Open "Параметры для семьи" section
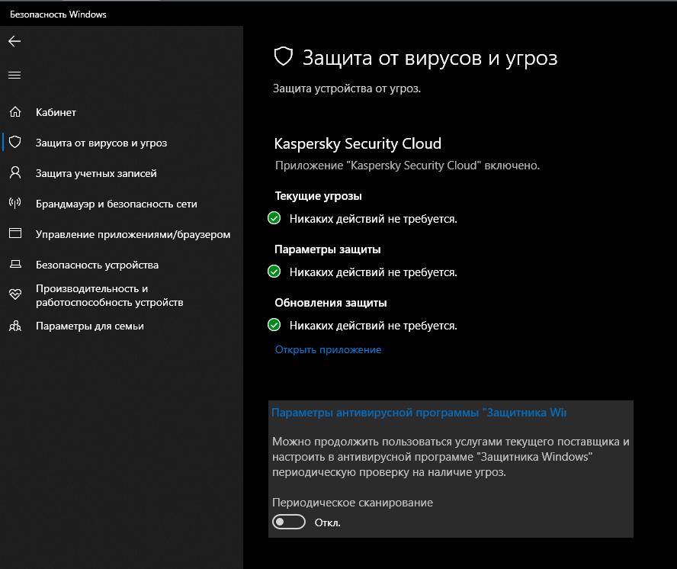Screen dimensions: 677x569 tap(89, 326)
